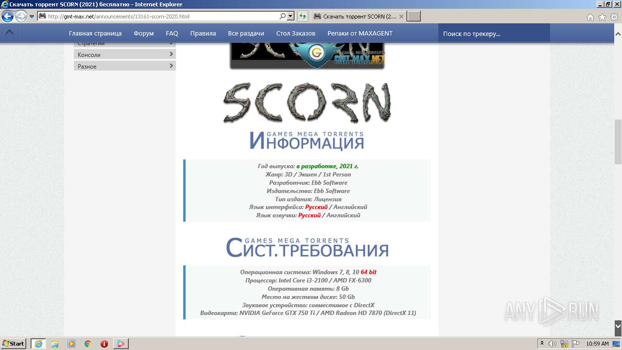Click the page scrollbar up arrow
The width and height of the screenshot is (622, 350).
point(618,34)
